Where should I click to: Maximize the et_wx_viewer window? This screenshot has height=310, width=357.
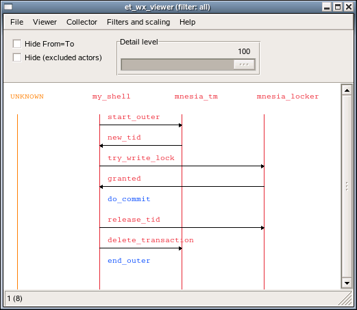click(x=338, y=7)
